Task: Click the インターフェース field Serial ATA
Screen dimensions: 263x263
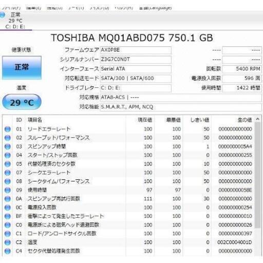Action: point(136,69)
